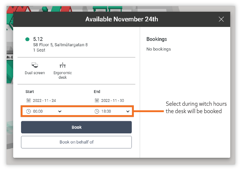Select the start date 2022-11-24 field
Screen dimensions: 242x172
[41, 100]
